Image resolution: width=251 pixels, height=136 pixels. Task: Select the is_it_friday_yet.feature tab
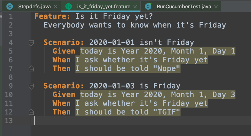pos(104,7)
